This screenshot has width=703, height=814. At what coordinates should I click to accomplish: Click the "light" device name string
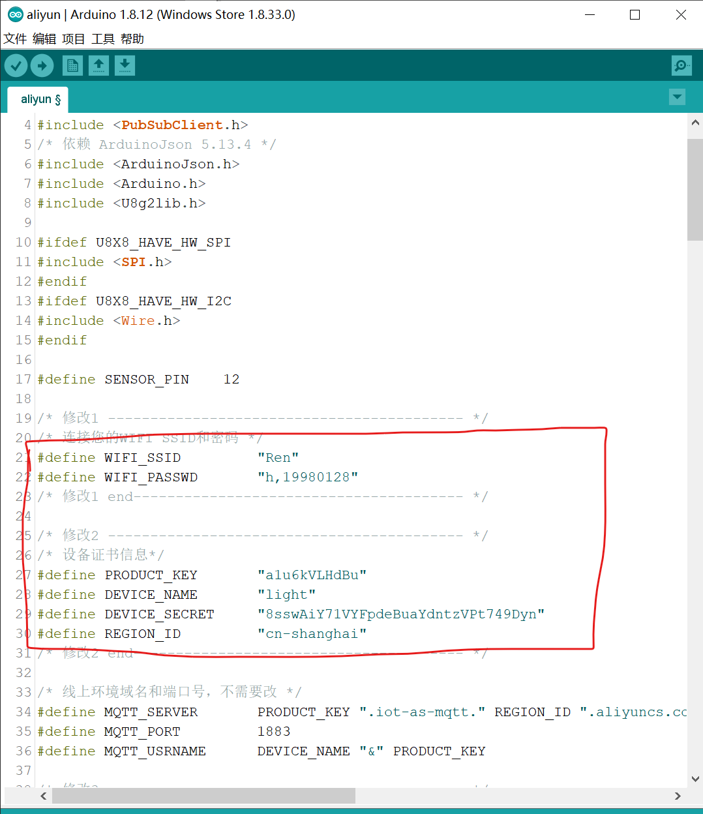(x=287, y=594)
